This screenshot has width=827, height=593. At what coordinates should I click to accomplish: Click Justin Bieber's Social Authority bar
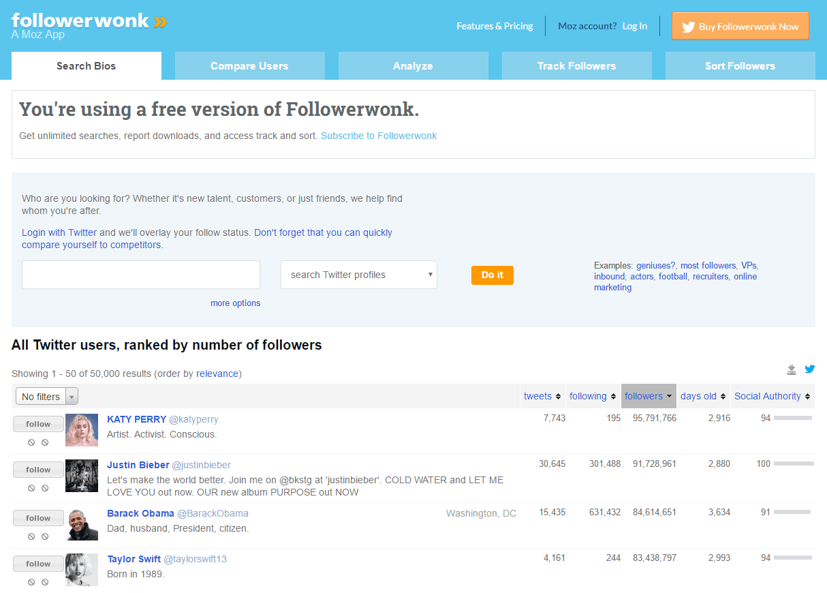[794, 463]
